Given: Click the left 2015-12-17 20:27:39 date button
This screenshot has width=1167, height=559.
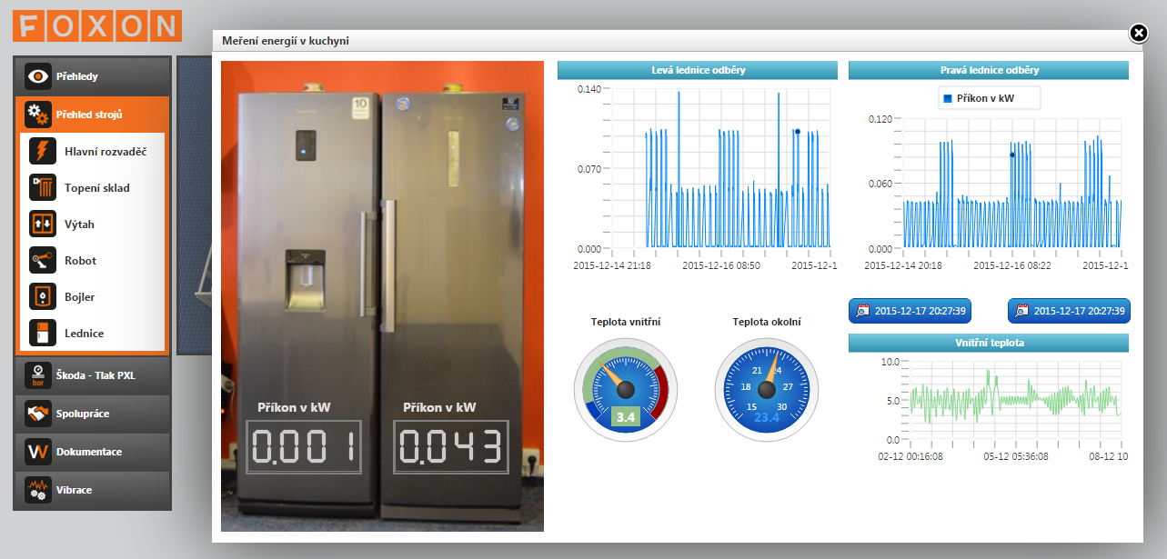Looking at the screenshot, I should pos(910,311).
